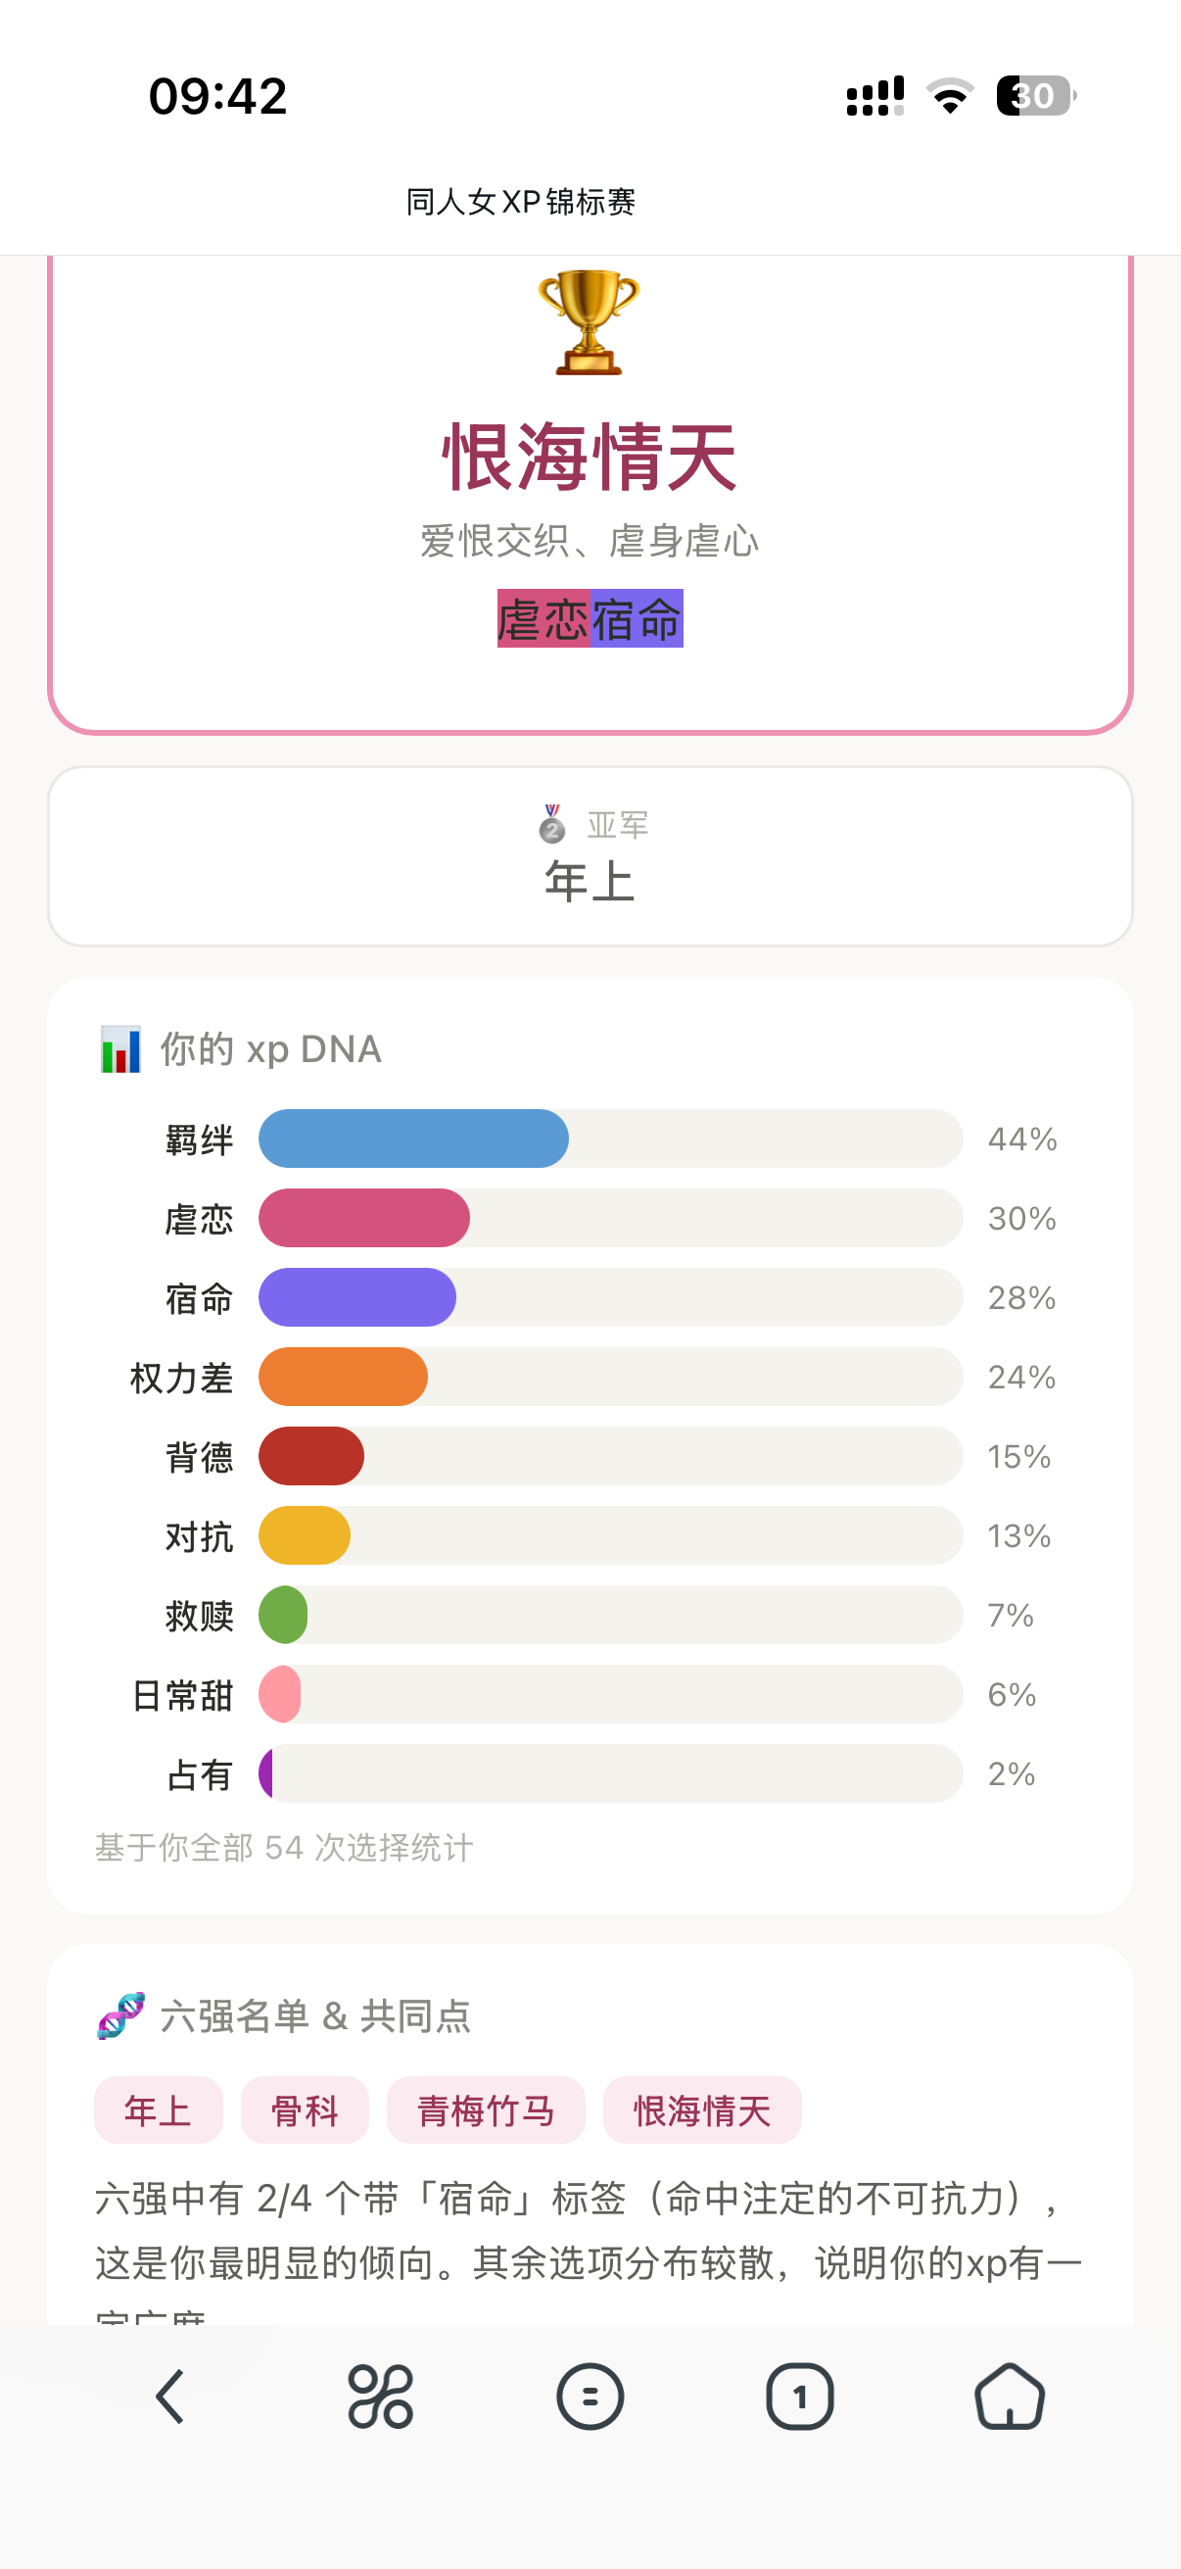Open the 亚军 年上 runner-up card
The width and height of the screenshot is (1181, 2569).
pos(590,855)
